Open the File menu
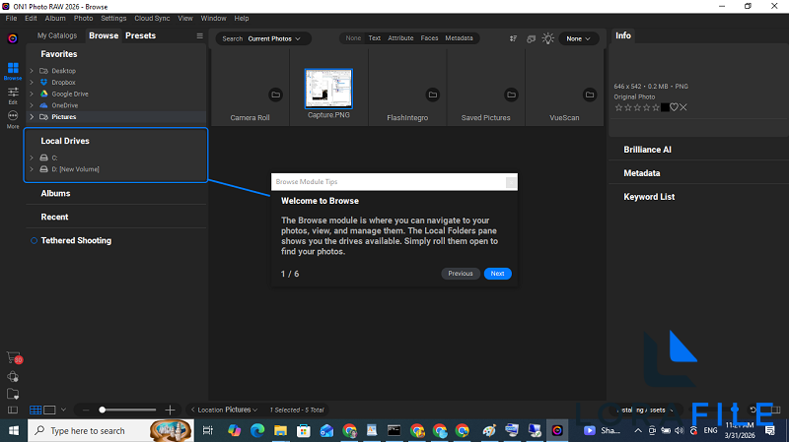Image resolution: width=789 pixels, height=442 pixels. coord(11,18)
